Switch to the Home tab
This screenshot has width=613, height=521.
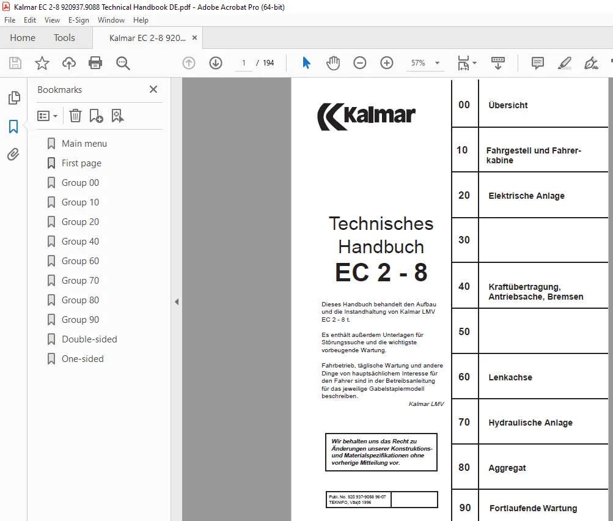coord(23,37)
